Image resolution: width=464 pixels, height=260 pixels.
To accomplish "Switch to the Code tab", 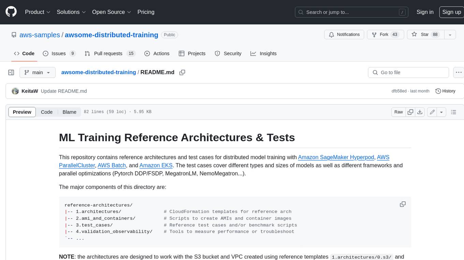I will coord(24,53).
